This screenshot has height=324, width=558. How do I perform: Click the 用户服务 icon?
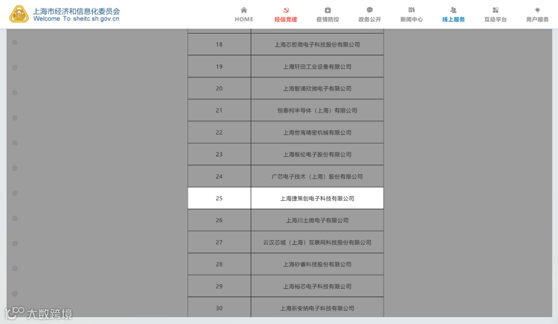pos(537,10)
